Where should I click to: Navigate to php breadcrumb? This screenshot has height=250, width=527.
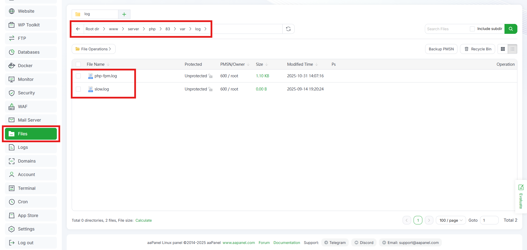click(x=152, y=29)
